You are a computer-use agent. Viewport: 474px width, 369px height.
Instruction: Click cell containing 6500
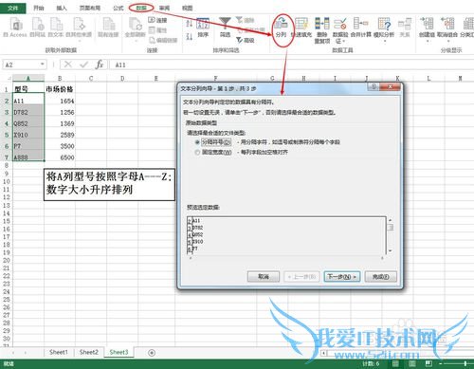(x=60, y=157)
